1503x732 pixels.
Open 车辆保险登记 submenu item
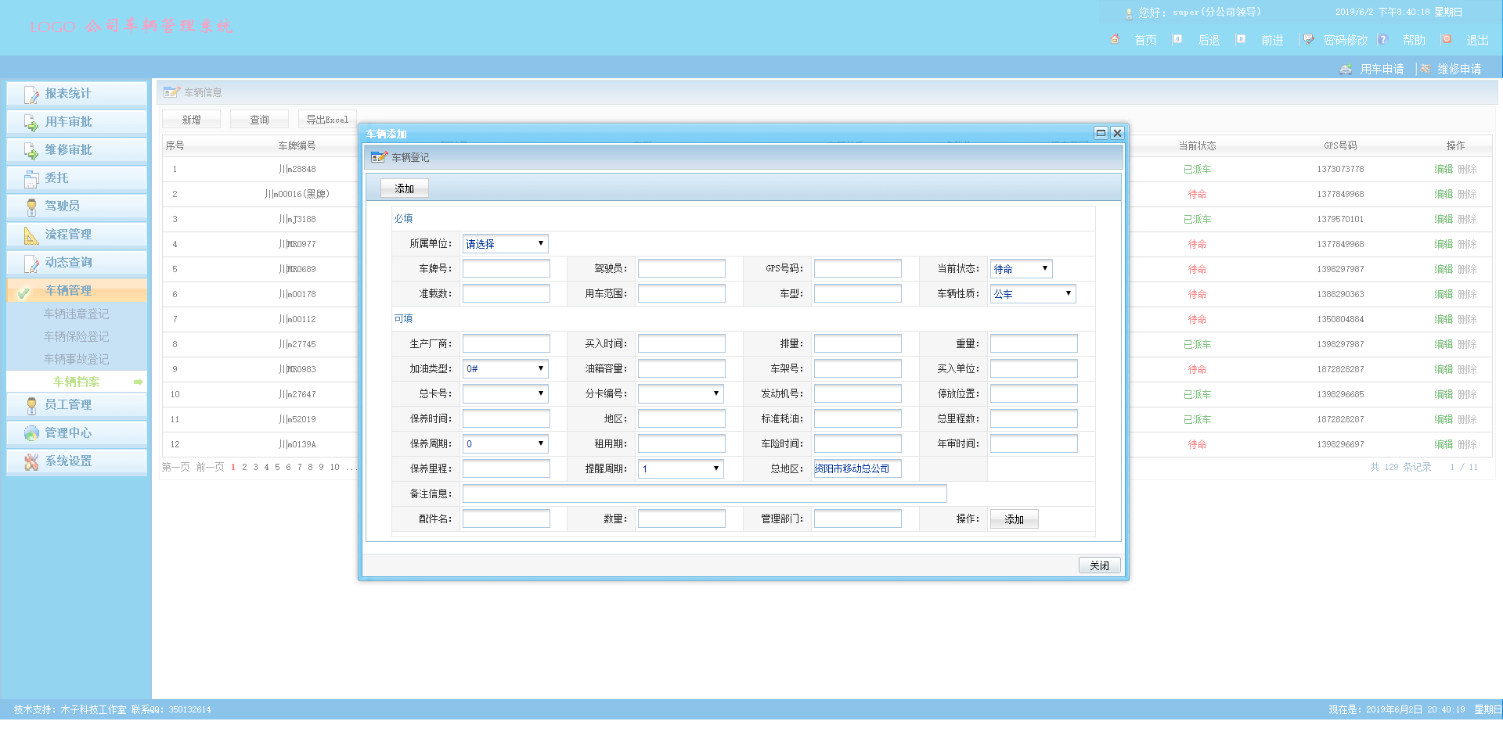tap(77, 336)
